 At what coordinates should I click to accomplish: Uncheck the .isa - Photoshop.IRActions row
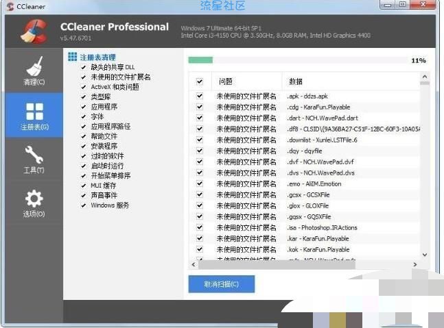(x=200, y=227)
